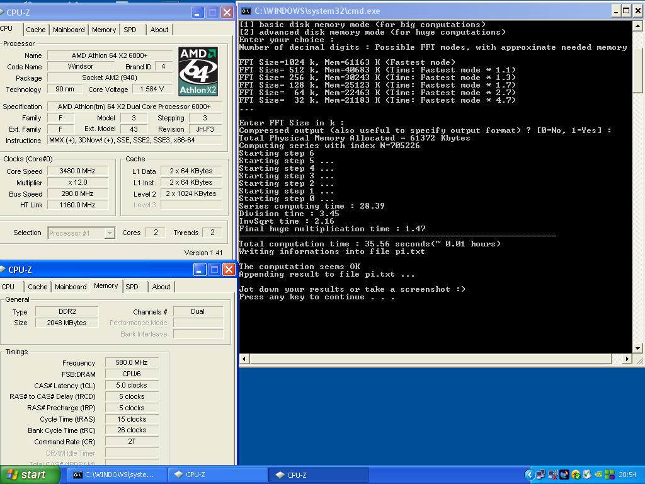Screen dimensions: 645x484
Task: Switch to Cache tab in upper CPU-Z window
Action: coord(36,30)
